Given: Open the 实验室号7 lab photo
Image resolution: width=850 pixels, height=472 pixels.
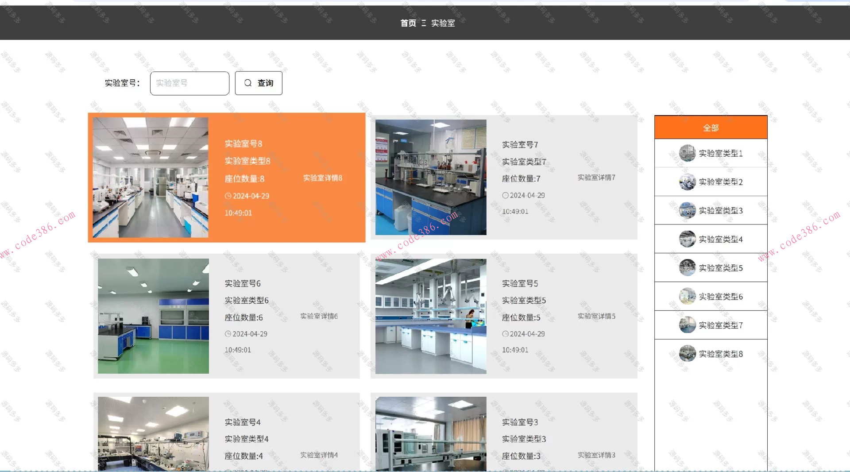Looking at the screenshot, I should (x=431, y=177).
